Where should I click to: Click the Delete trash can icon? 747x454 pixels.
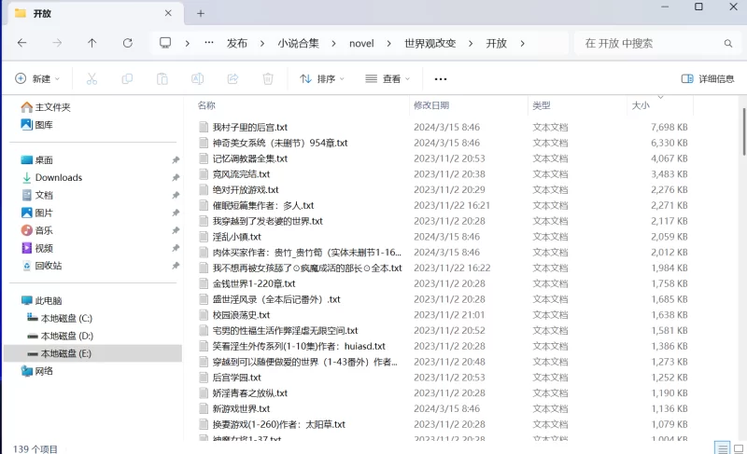(268, 79)
